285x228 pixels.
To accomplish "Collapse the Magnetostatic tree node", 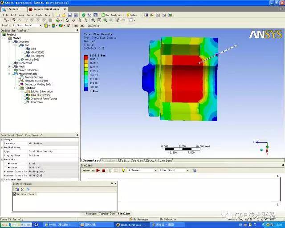I will (9, 73).
